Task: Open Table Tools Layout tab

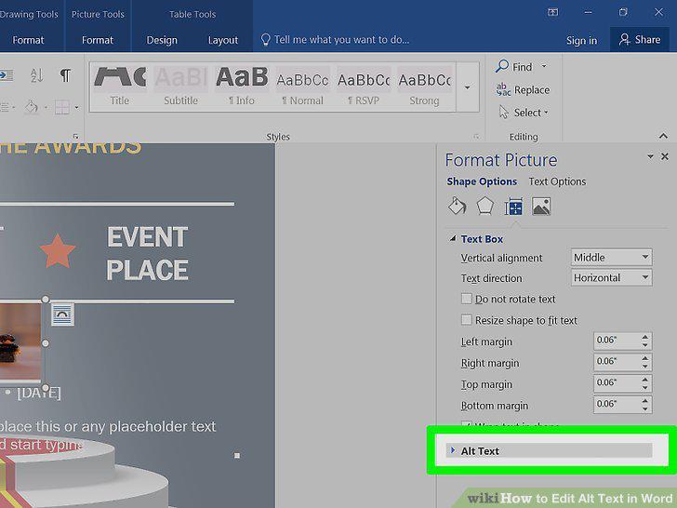Action: [223, 40]
